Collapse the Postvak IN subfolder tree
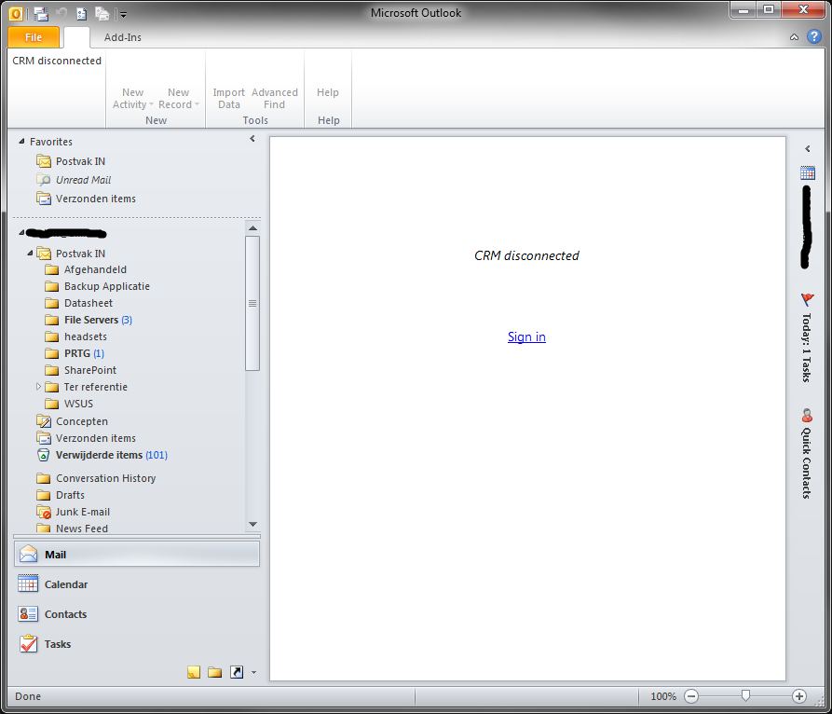Image resolution: width=832 pixels, height=714 pixels. [x=30, y=254]
